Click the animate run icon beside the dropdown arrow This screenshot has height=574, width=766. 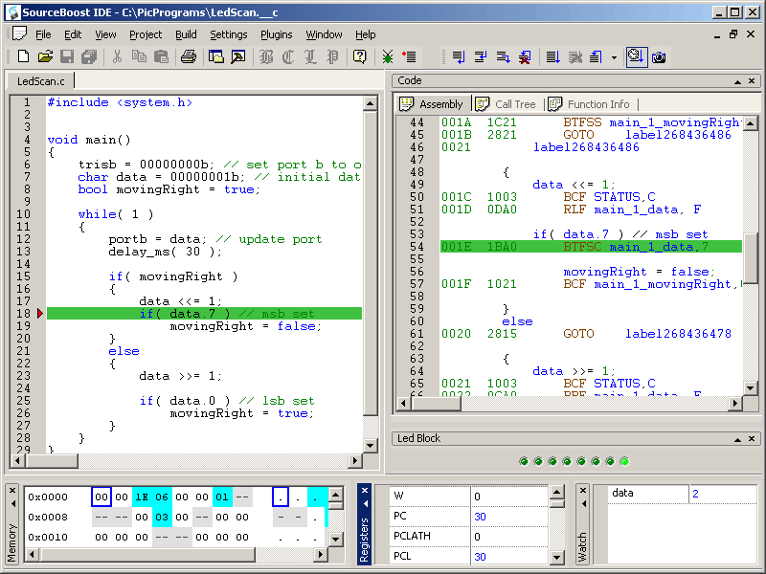[597, 57]
